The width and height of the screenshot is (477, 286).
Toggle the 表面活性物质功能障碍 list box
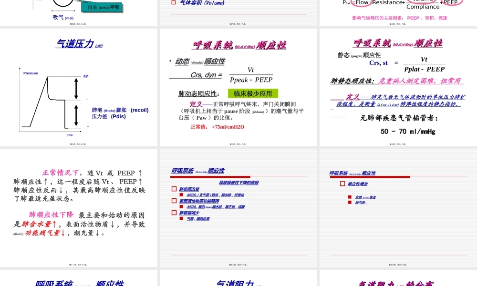[174, 201]
